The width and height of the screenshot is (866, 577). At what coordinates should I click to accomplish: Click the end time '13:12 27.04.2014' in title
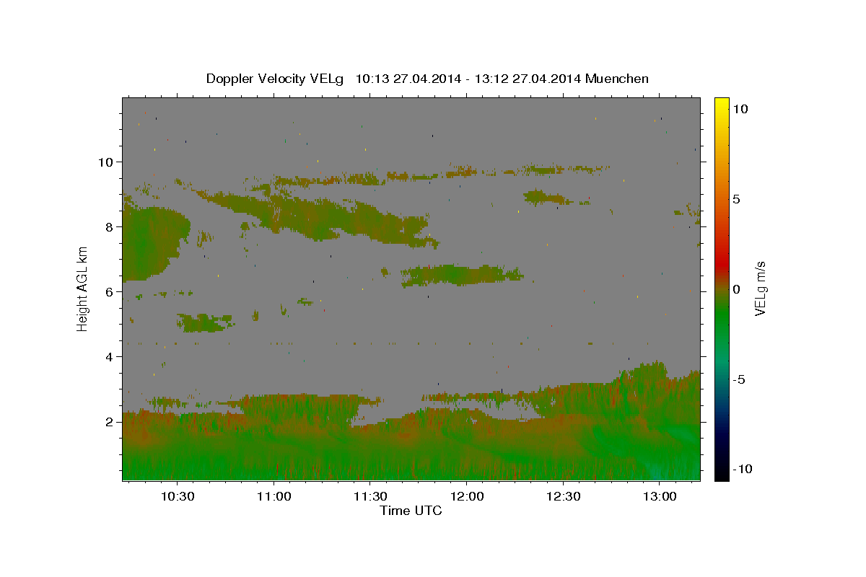pyautogui.click(x=528, y=79)
